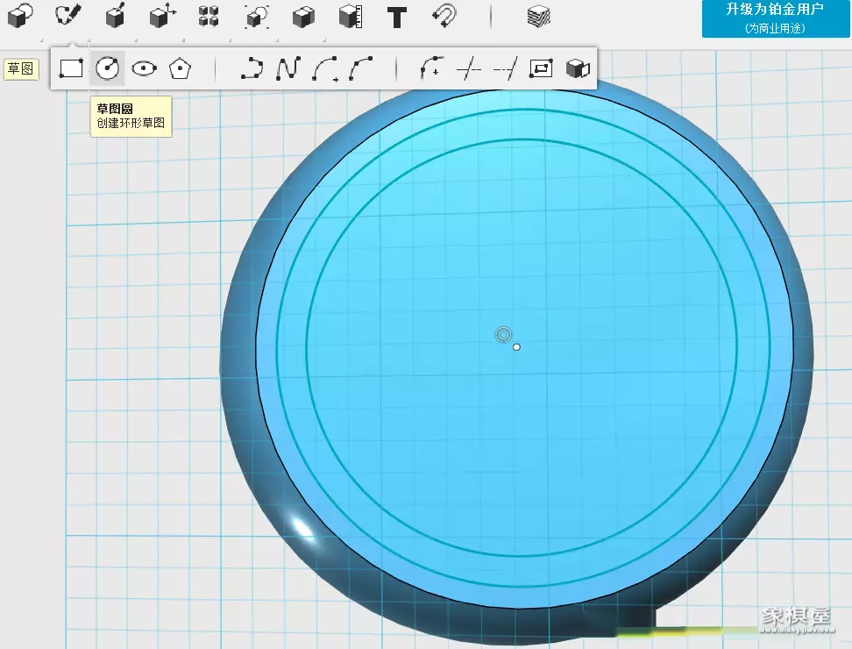Select the Measure tool icon

351,16
